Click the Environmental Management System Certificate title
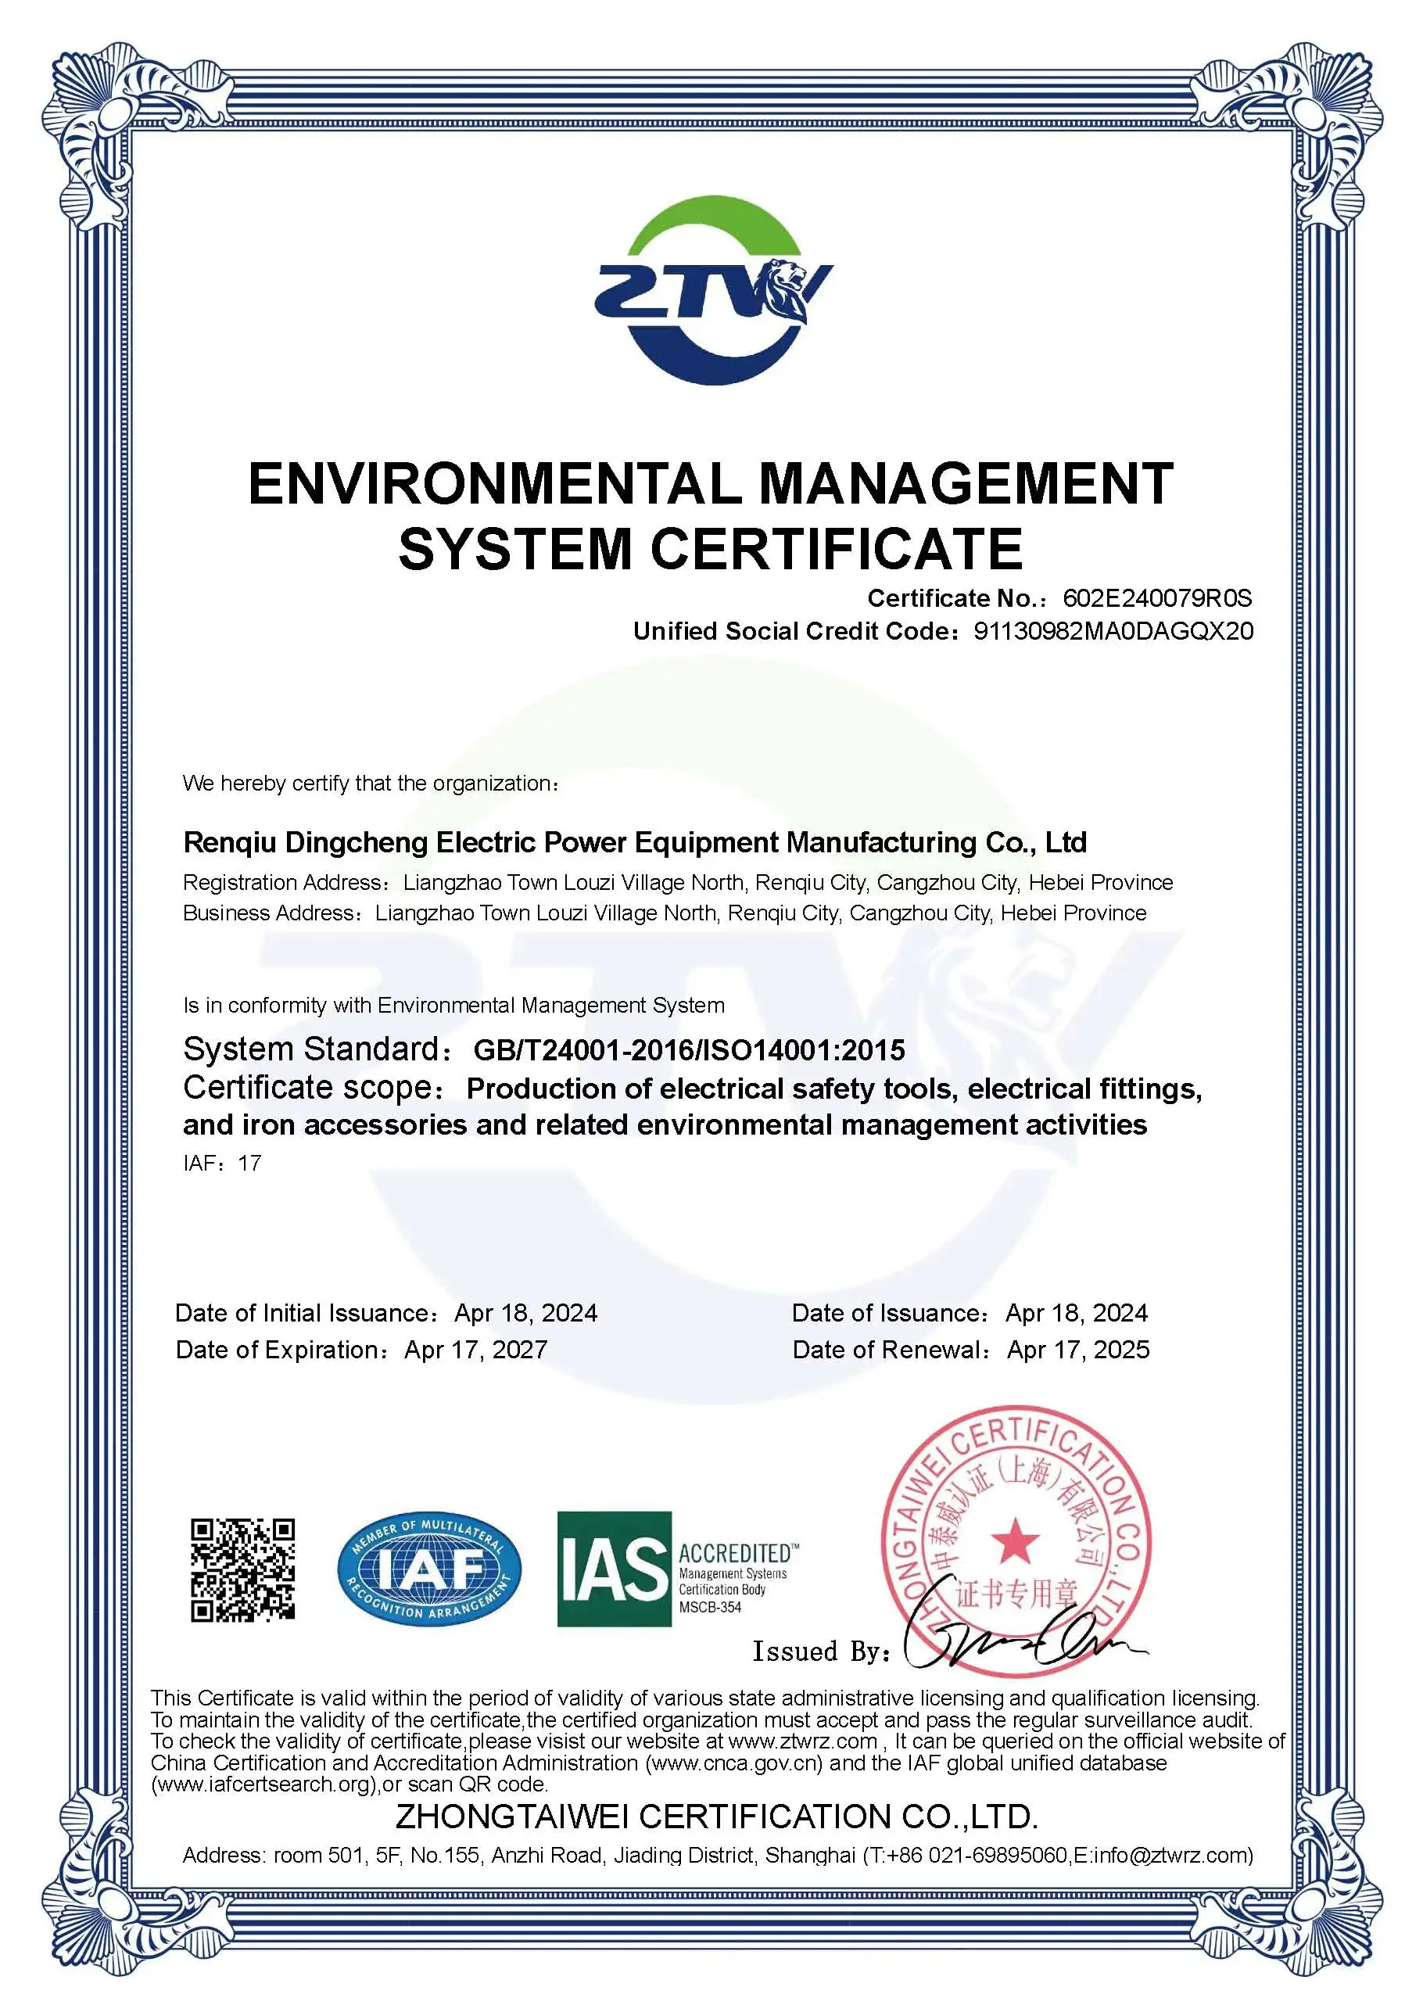Screen dimensions: 1423x2012 711,515
